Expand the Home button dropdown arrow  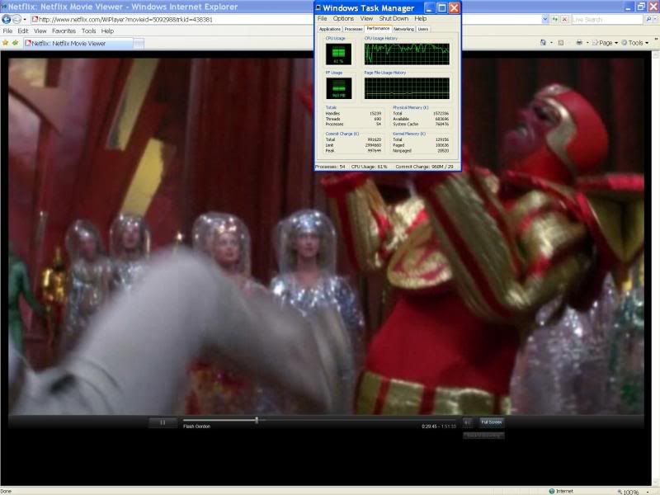(551, 43)
